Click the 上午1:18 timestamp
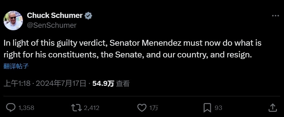Screen dimensions: 284x117 point(17,83)
